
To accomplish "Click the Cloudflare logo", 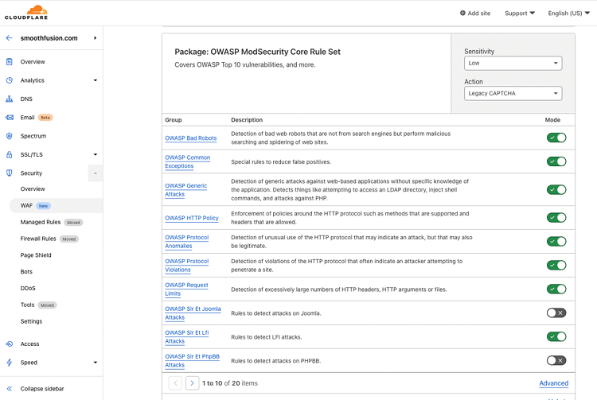I will [26, 13].
